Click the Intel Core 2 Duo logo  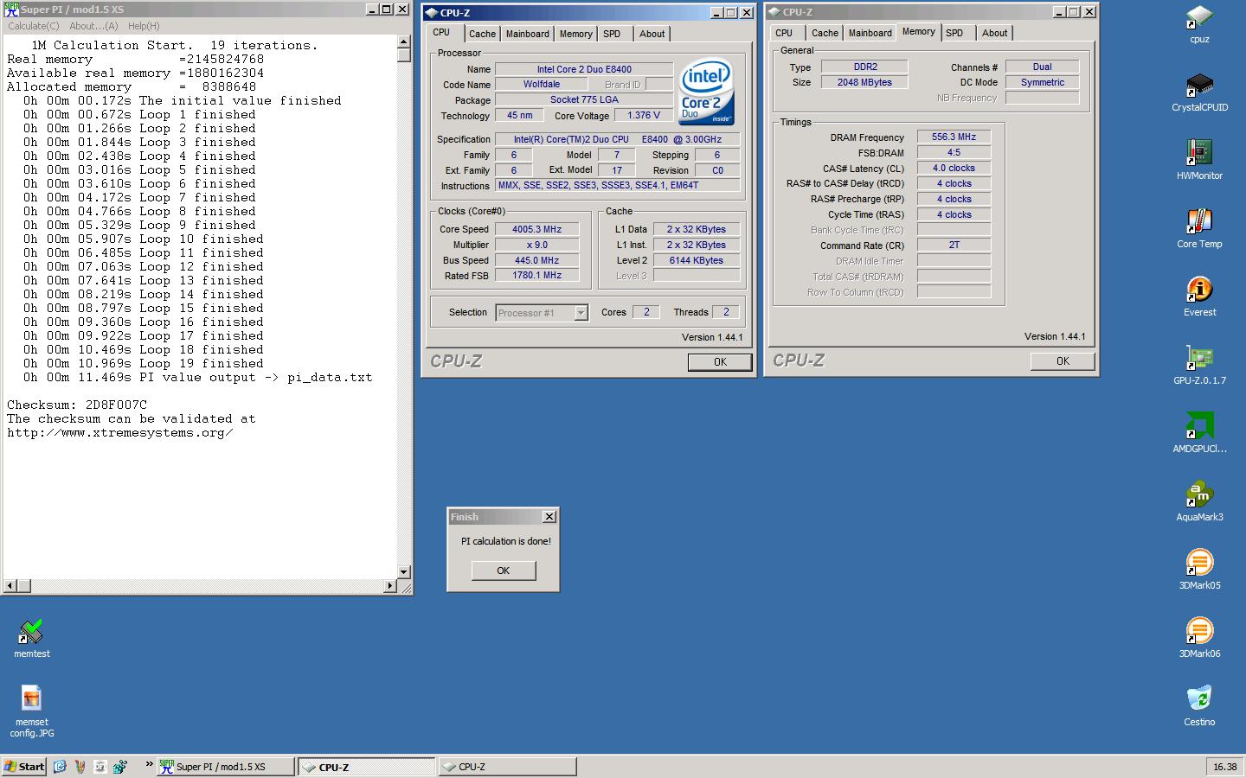click(x=706, y=91)
